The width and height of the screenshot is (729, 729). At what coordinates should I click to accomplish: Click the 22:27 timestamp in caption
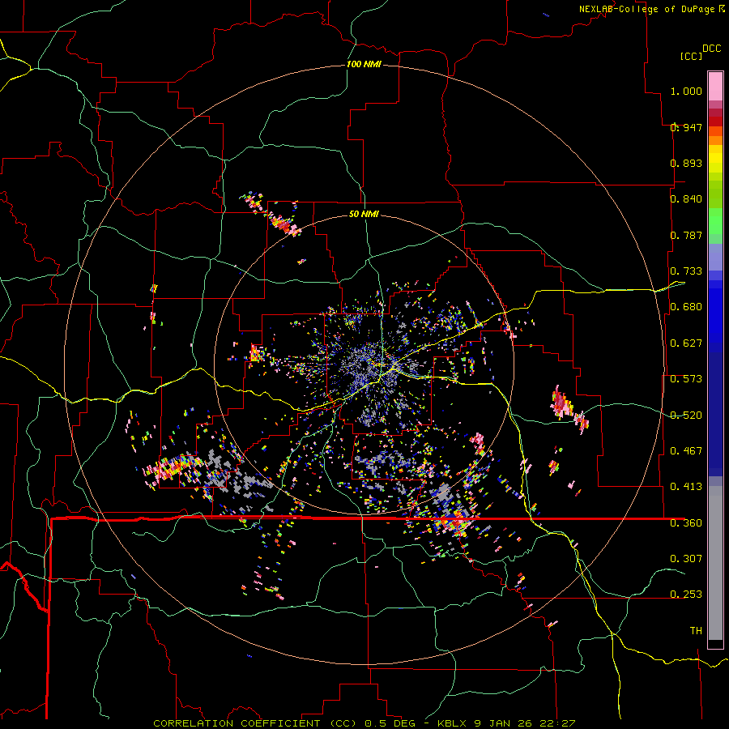(x=557, y=723)
